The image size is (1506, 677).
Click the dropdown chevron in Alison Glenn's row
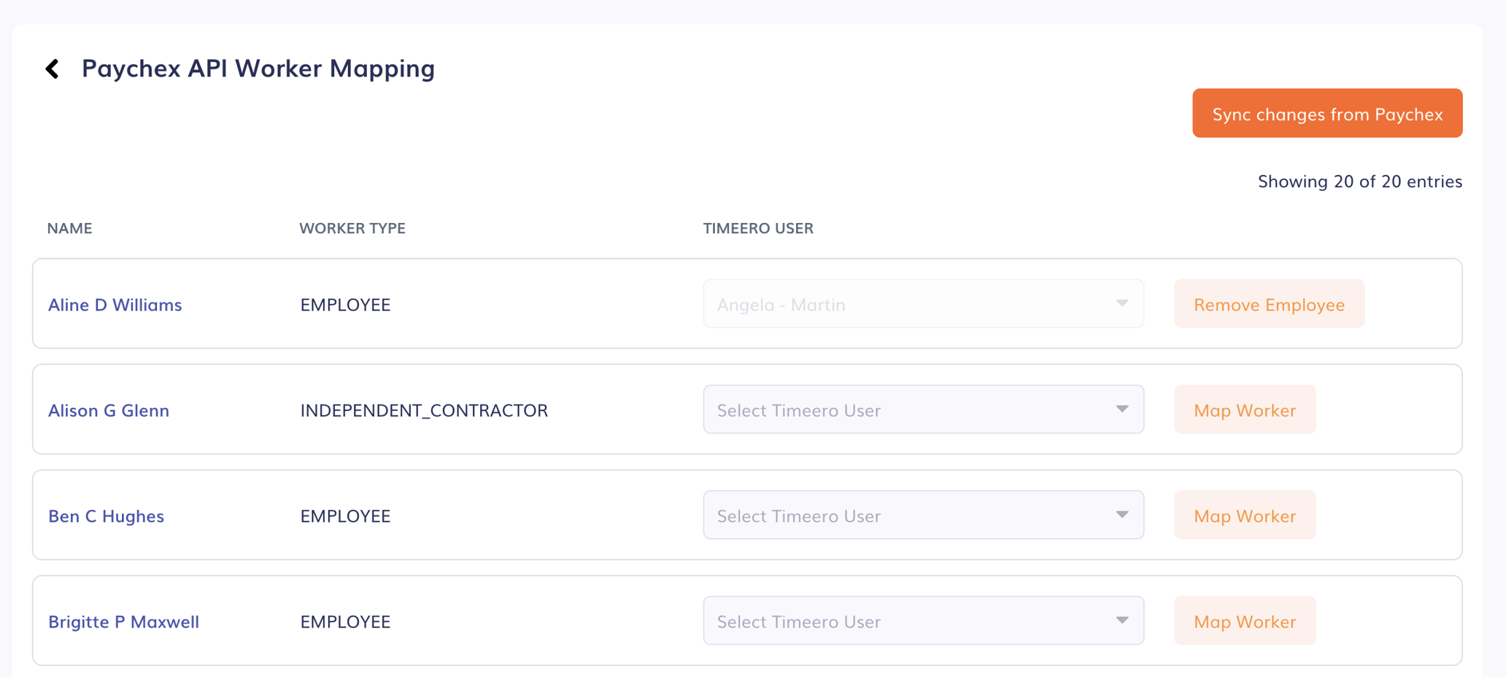click(1122, 410)
